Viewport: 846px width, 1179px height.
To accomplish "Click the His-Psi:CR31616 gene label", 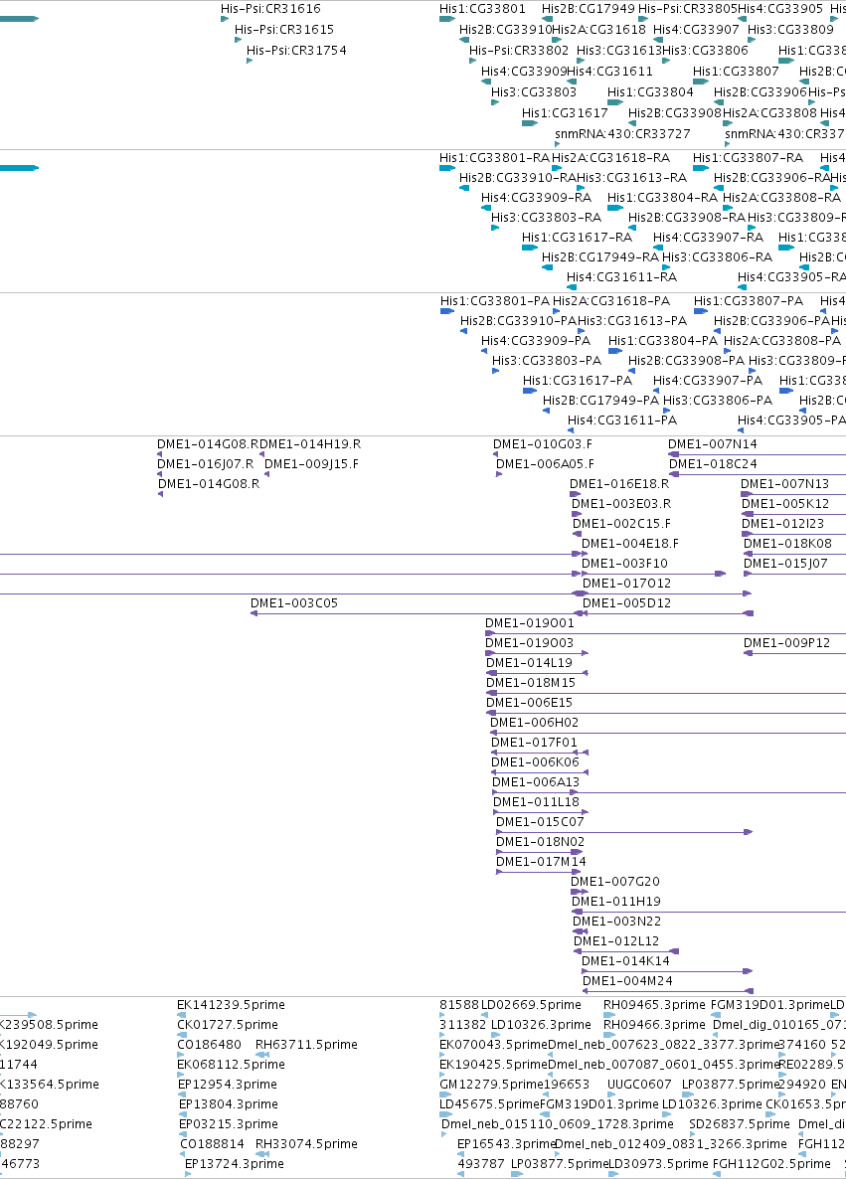I will [270, 9].
